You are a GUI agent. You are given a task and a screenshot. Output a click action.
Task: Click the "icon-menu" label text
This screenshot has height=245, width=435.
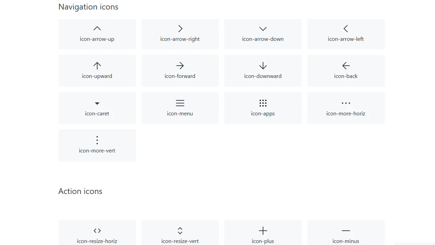point(180,114)
